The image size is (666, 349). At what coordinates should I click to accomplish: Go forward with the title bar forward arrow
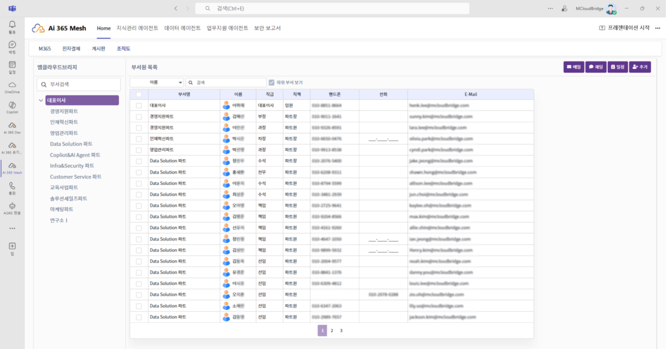point(188,8)
